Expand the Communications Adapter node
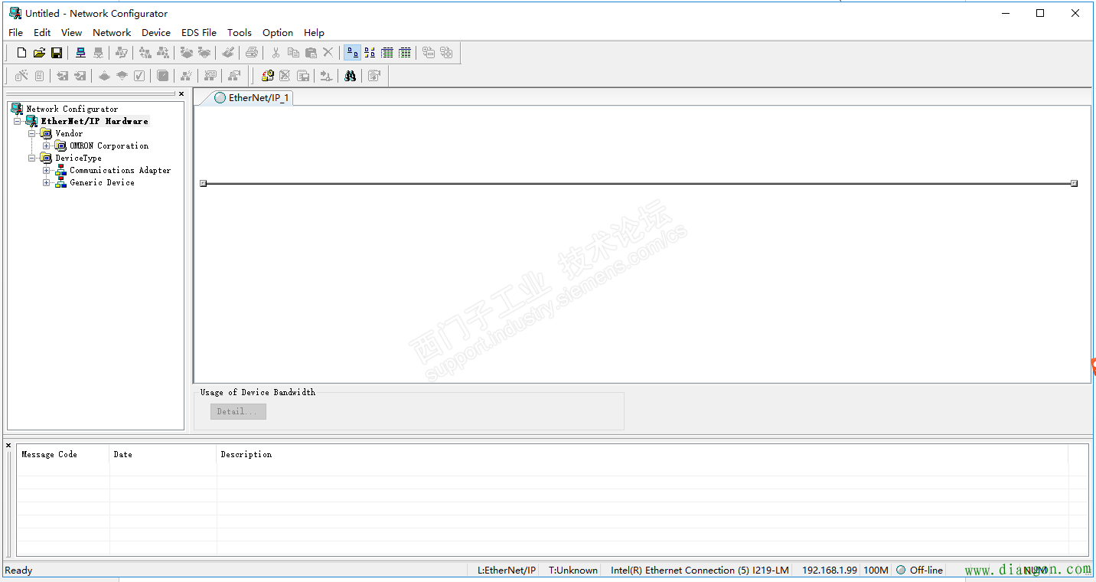Image resolution: width=1096 pixels, height=582 pixels. pos(47,171)
